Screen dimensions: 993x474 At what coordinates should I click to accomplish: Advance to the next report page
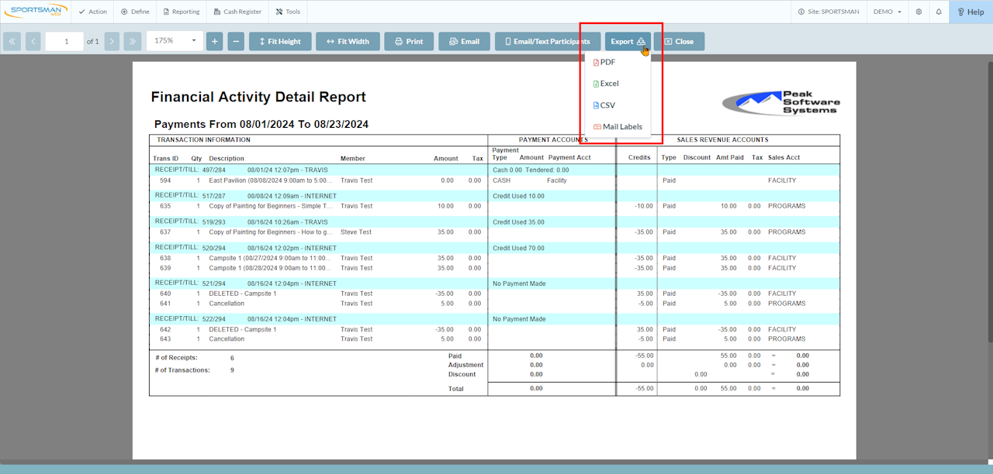[112, 41]
